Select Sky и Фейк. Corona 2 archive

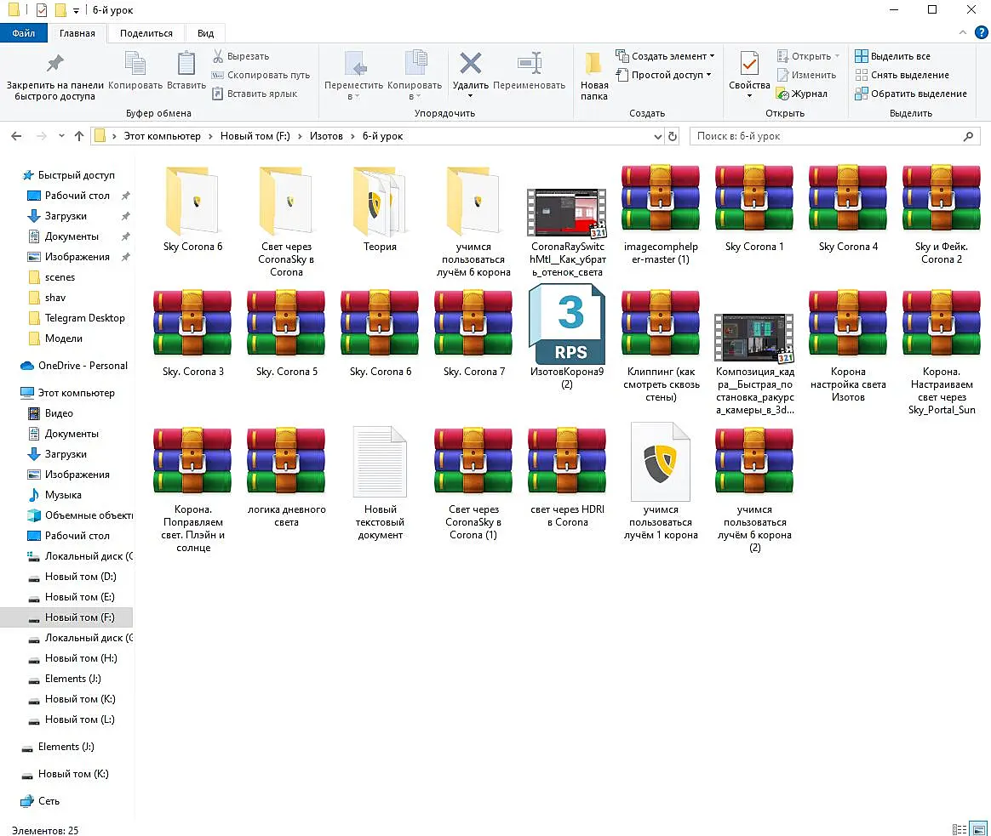point(942,214)
